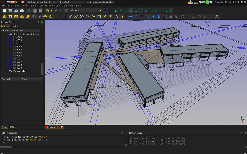Toggle the snap lock on/off
247x154 pixels.
coord(116,11)
